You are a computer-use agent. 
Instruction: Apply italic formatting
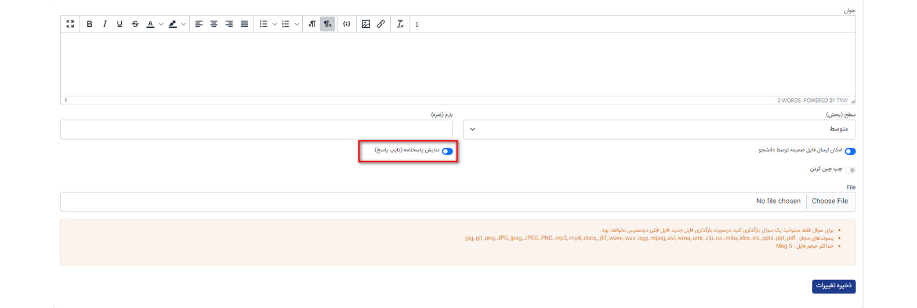click(x=104, y=24)
